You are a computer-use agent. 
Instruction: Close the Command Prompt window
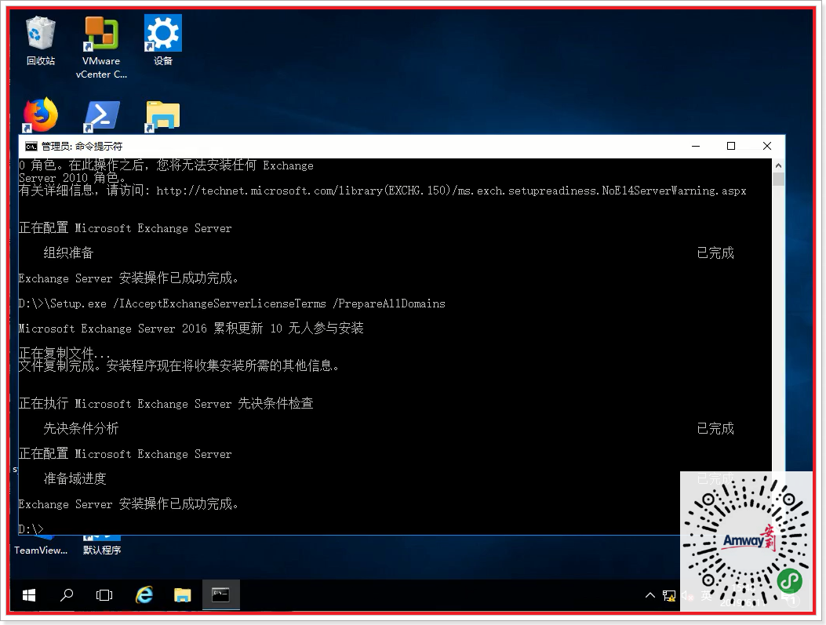click(x=767, y=146)
